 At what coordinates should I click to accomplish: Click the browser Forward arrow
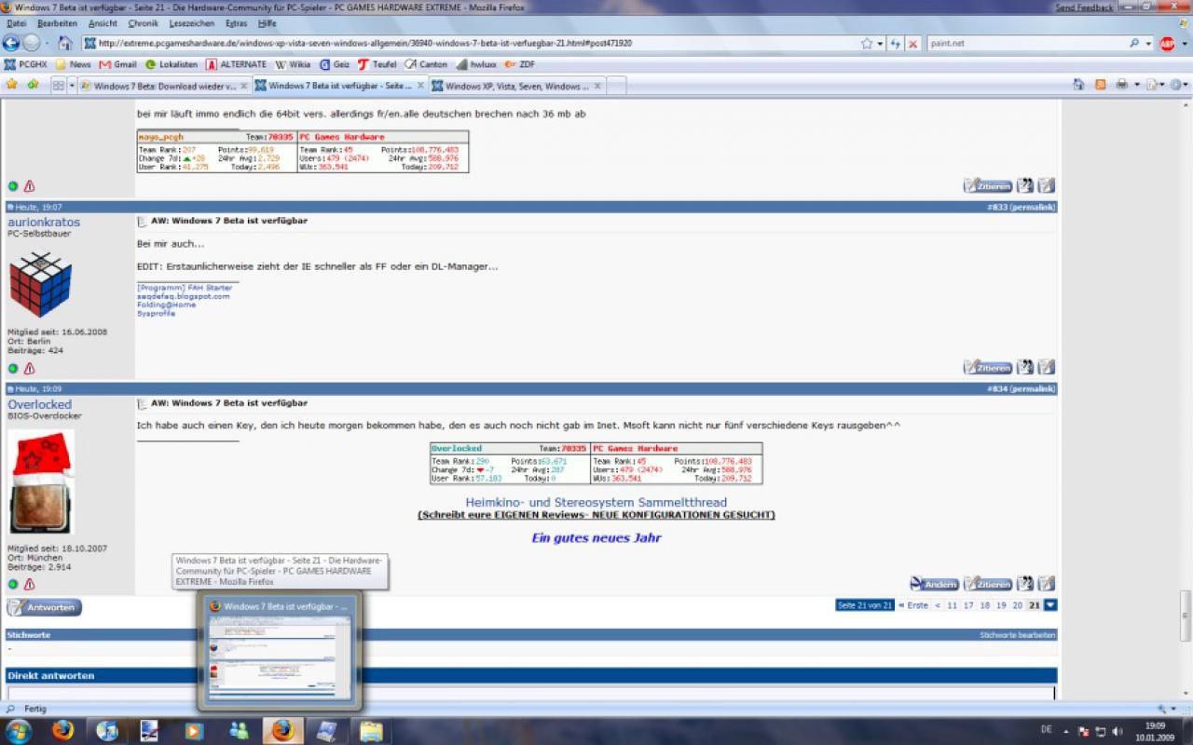(x=31, y=43)
